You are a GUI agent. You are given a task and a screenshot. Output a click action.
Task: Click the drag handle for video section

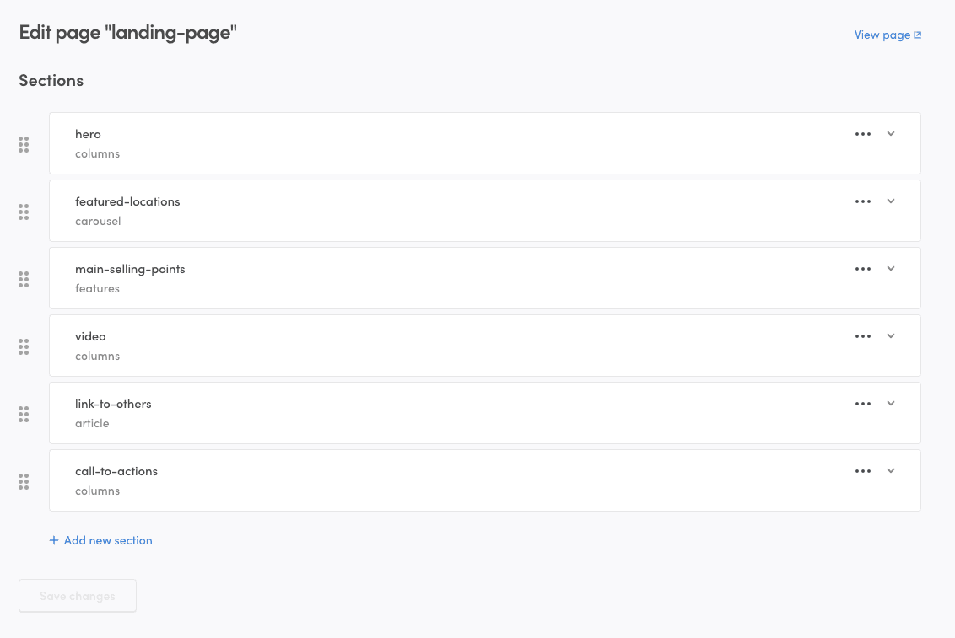(24, 346)
